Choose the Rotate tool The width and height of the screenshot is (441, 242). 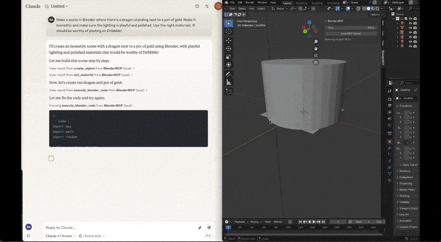228,48
